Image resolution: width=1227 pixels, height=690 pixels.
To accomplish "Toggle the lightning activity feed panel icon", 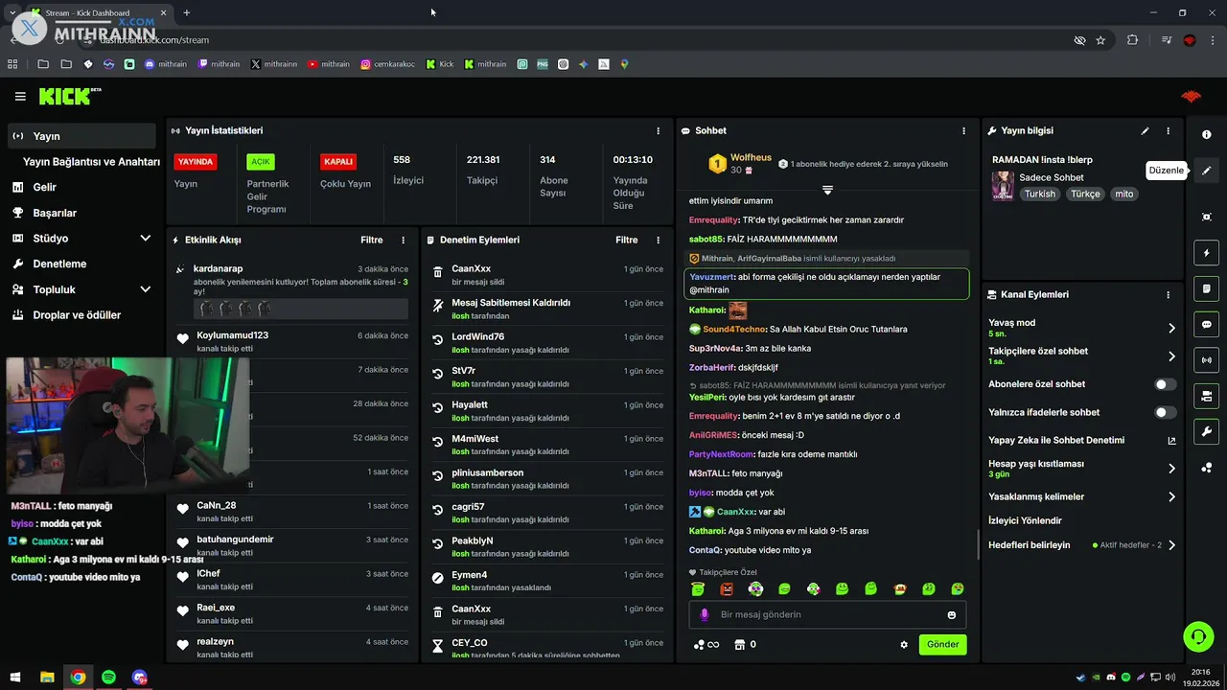I will click(1207, 253).
